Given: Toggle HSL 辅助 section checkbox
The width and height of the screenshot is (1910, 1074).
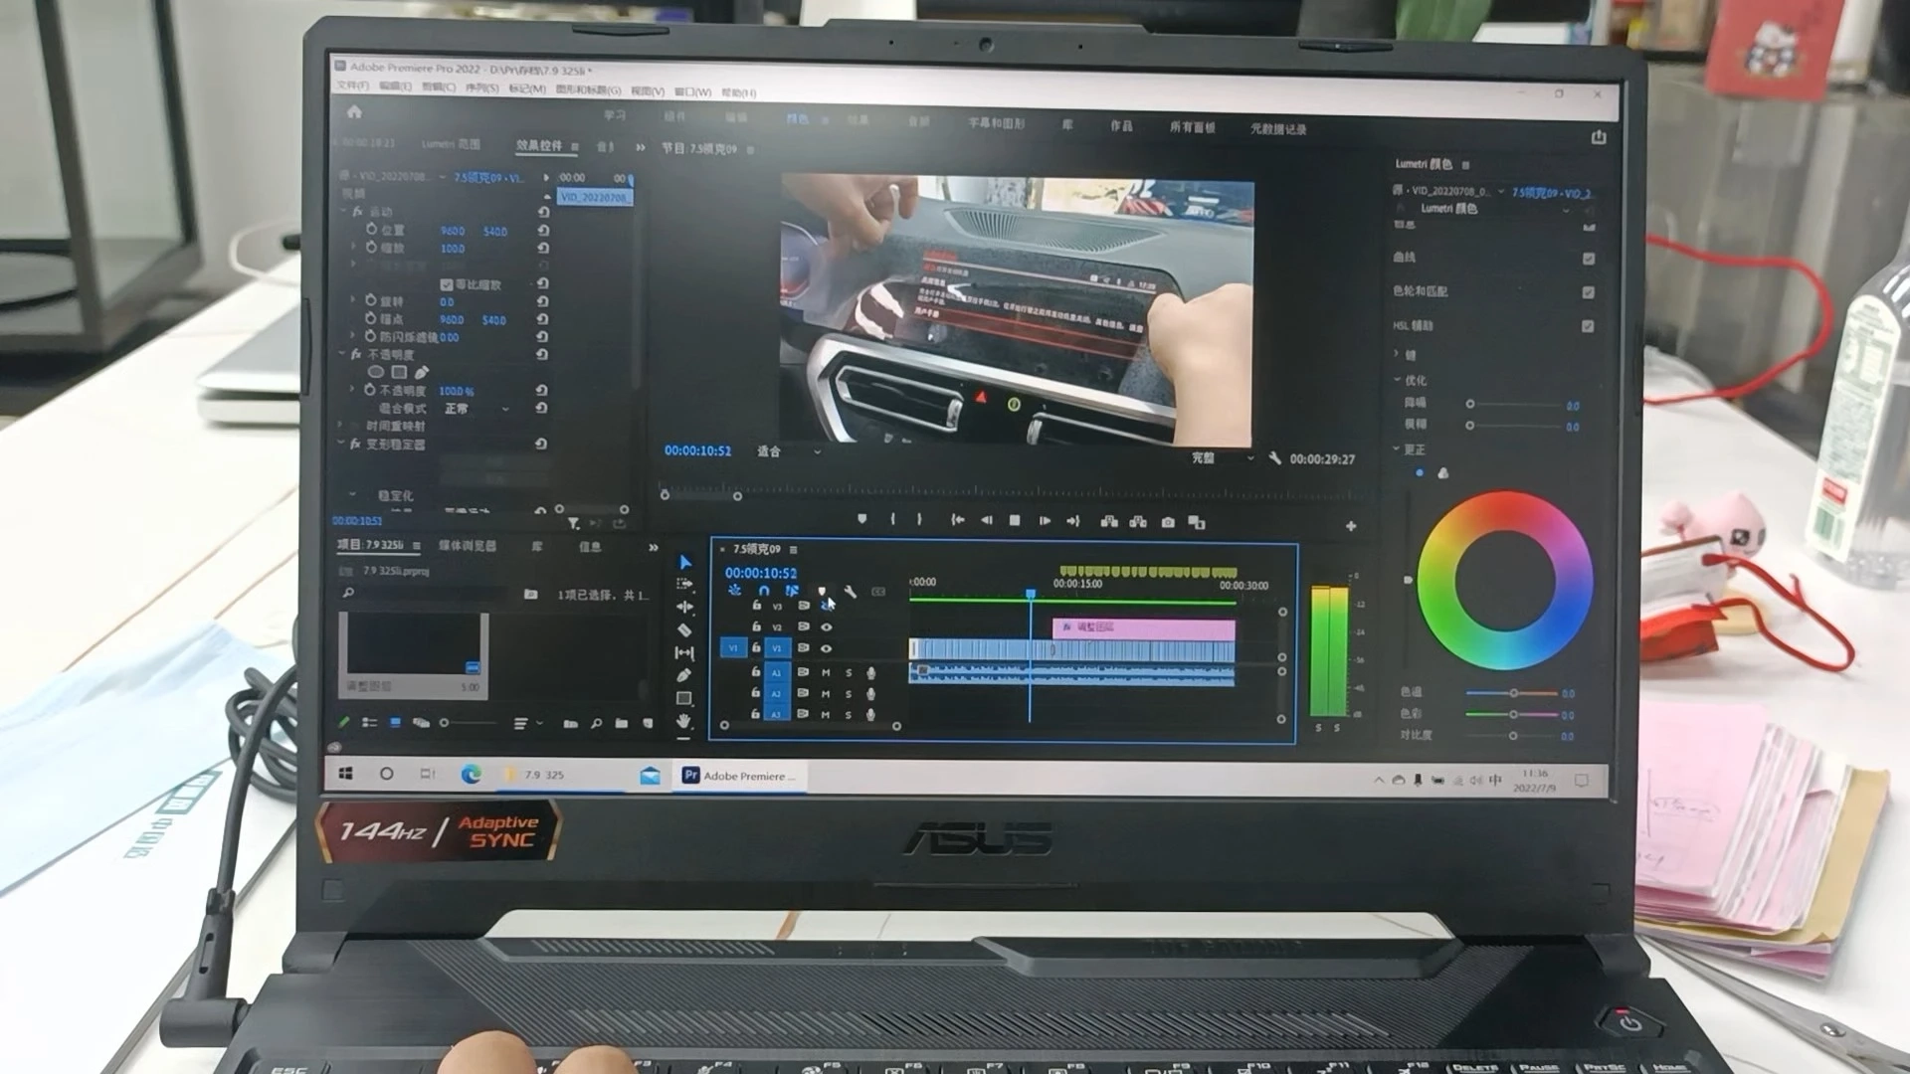Looking at the screenshot, I should point(1589,326).
